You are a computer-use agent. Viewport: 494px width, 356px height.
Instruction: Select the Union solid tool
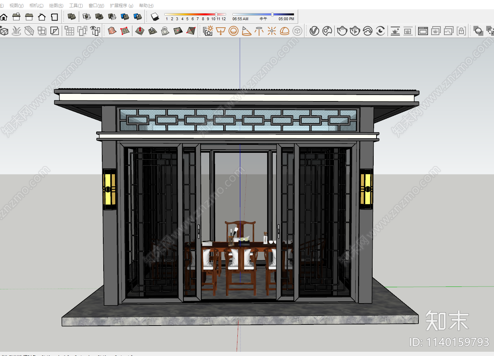[x=99, y=17]
